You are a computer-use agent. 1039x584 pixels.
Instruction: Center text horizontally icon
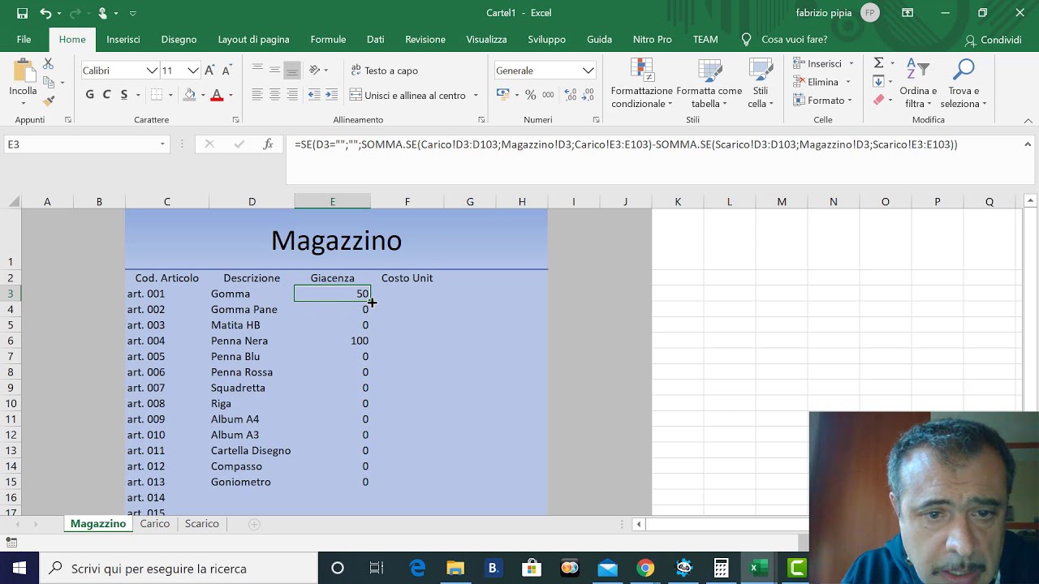pos(274,95)
